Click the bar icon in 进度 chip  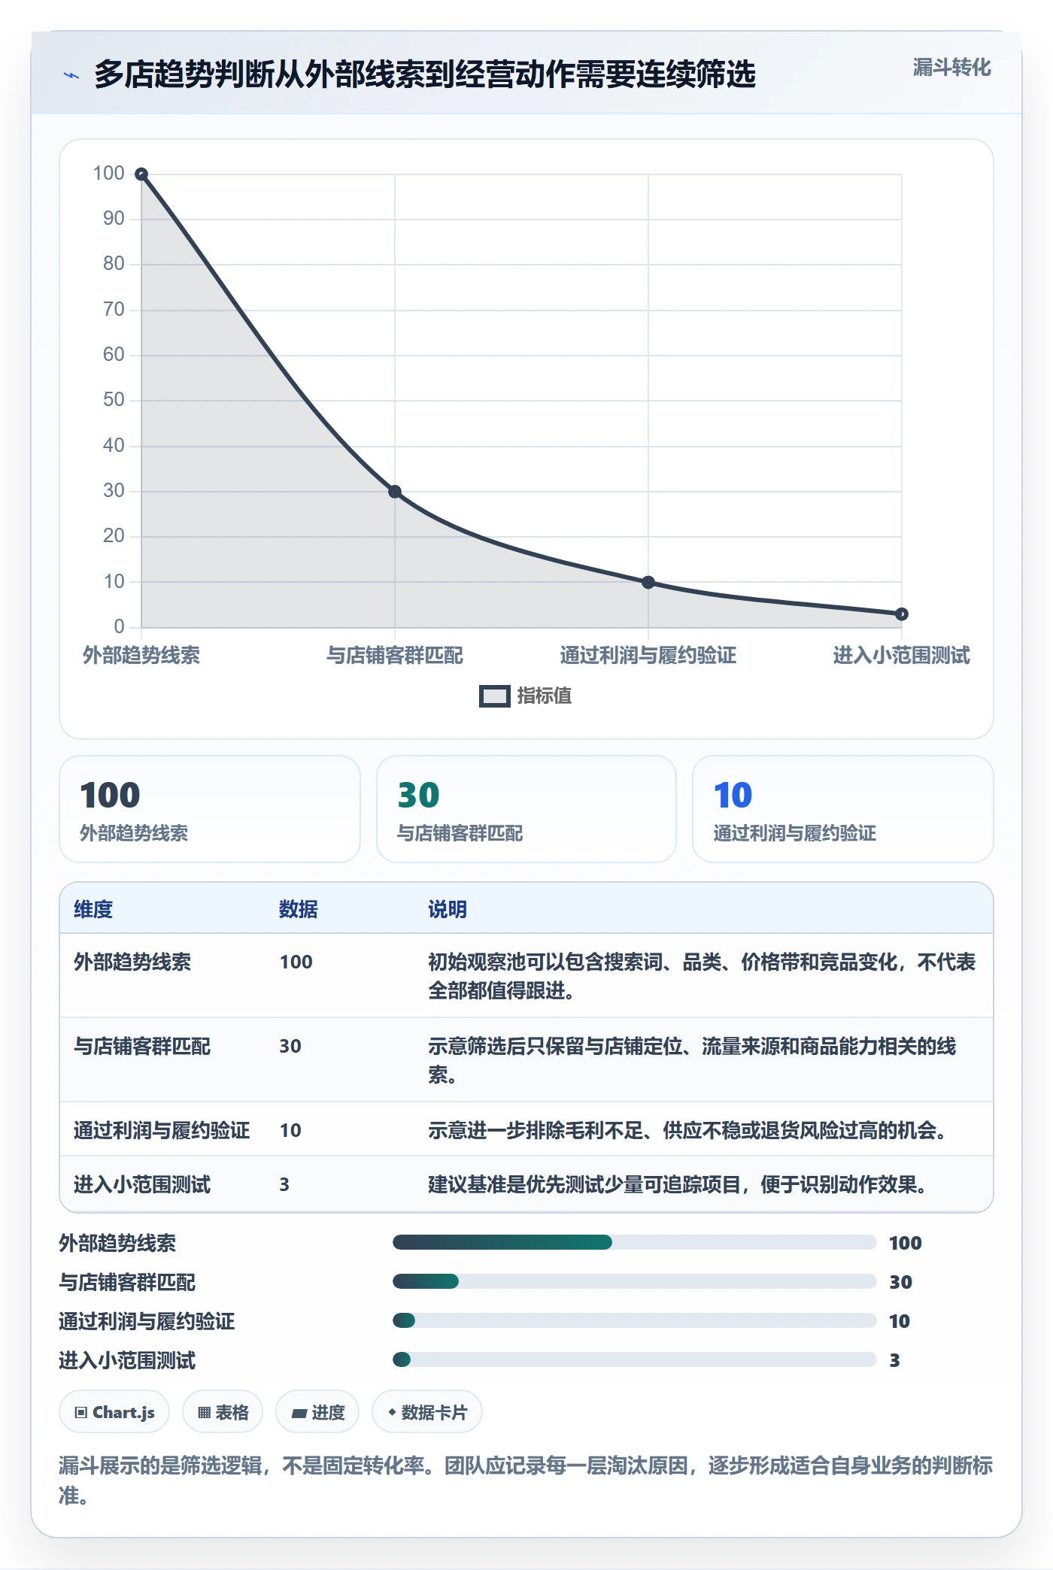point(299,1414)
